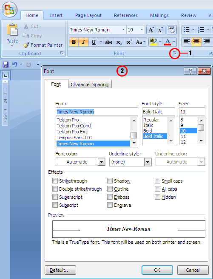
Task: Click the Superscript ribbon icon
Action: click(x=129, y=42)
